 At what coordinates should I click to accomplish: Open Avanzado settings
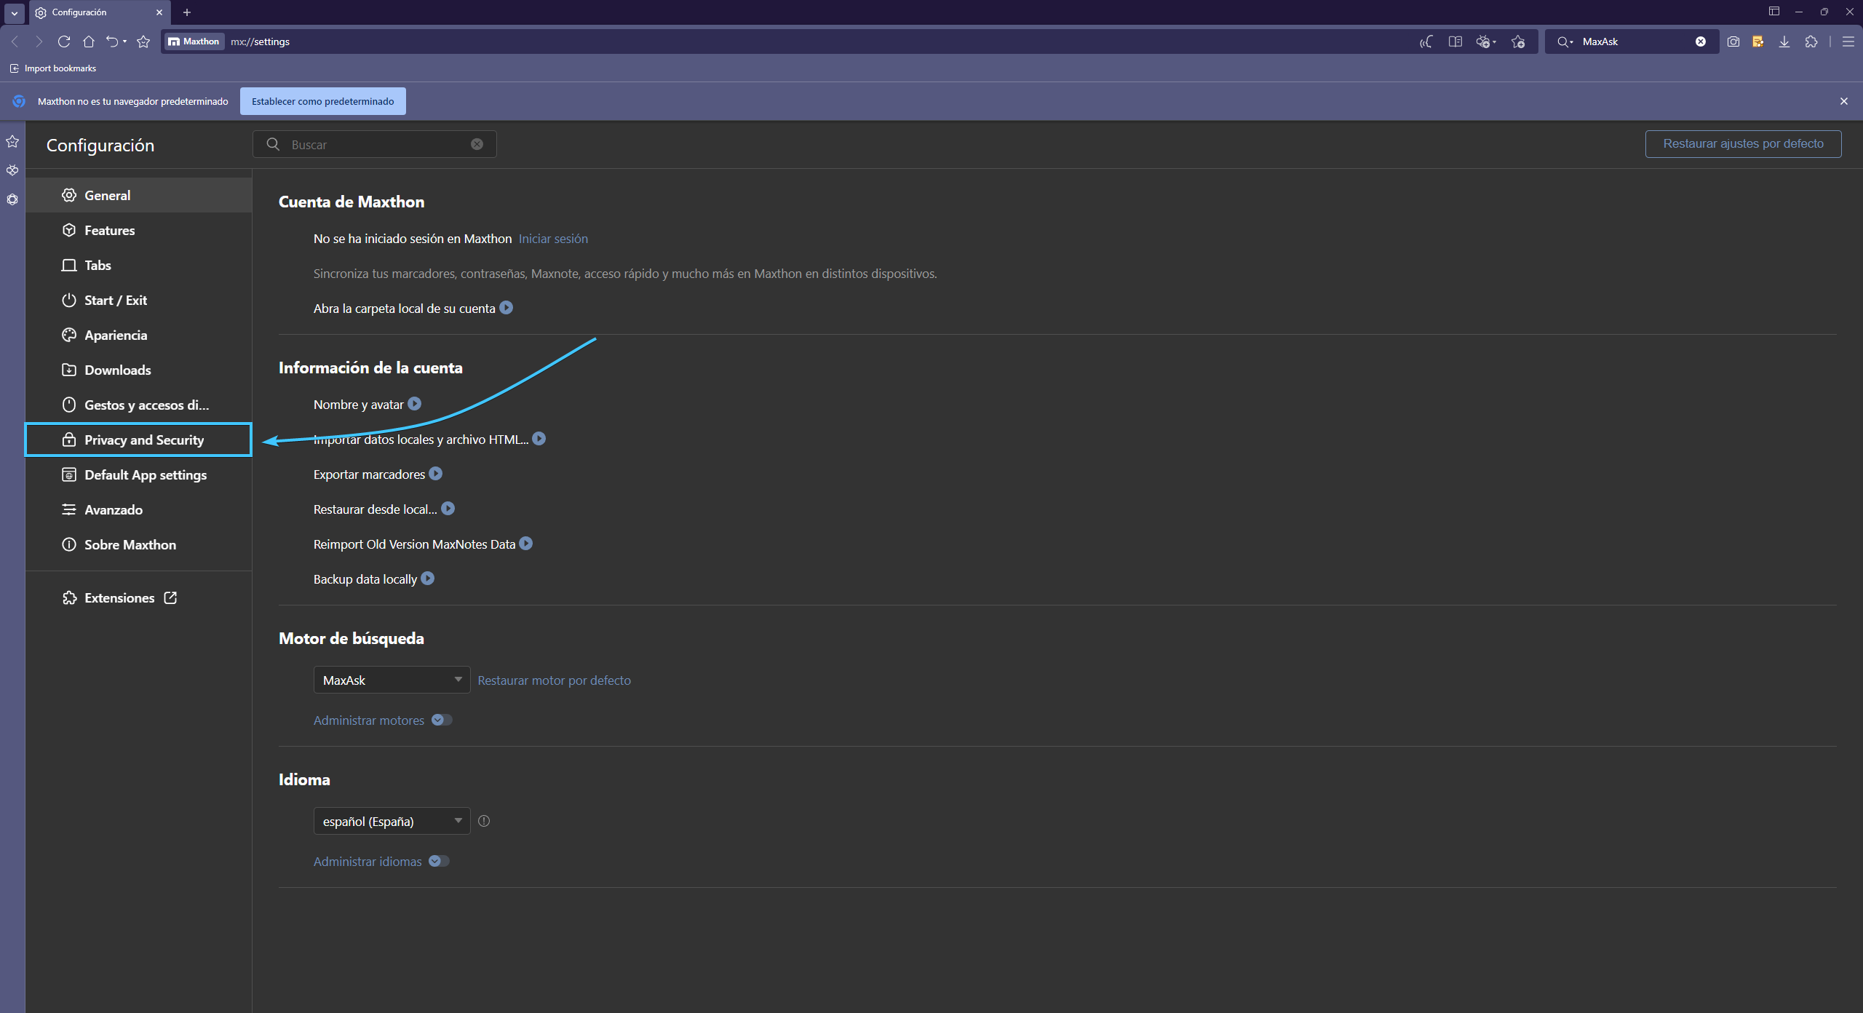pyautogui.click(x=138, y=509)
